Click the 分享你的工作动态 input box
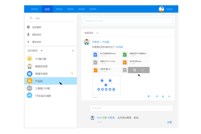This screenshot has height=134, width=201. pyautogui.click(x=128, y=21)
